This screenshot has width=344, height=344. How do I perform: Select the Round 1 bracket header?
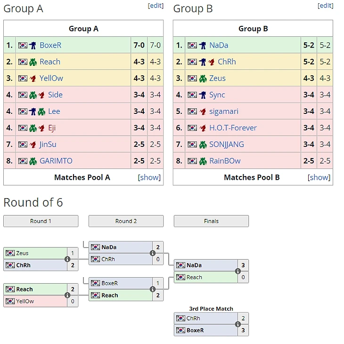tap(41, 221)
